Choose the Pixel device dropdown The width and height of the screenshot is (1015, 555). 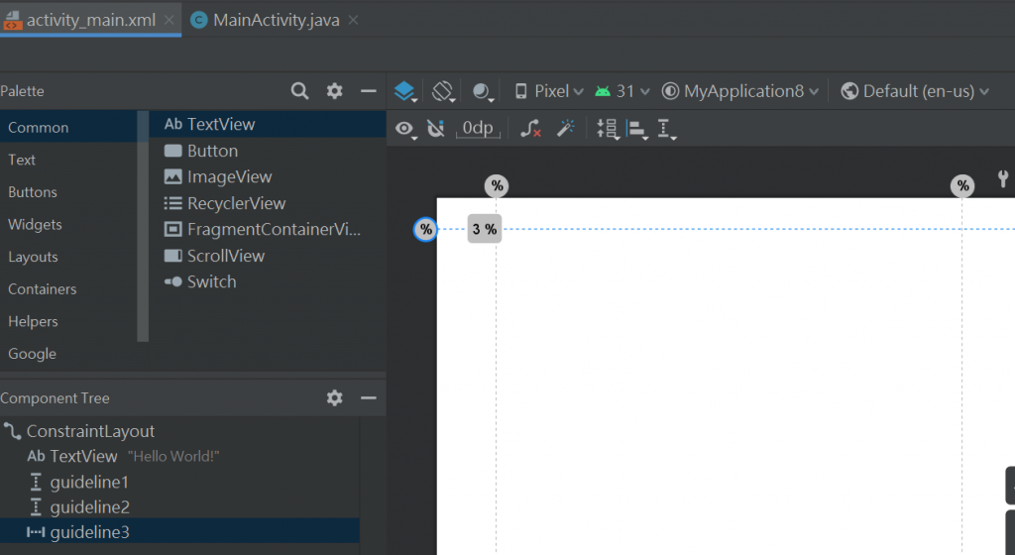[x=549, y=91]
